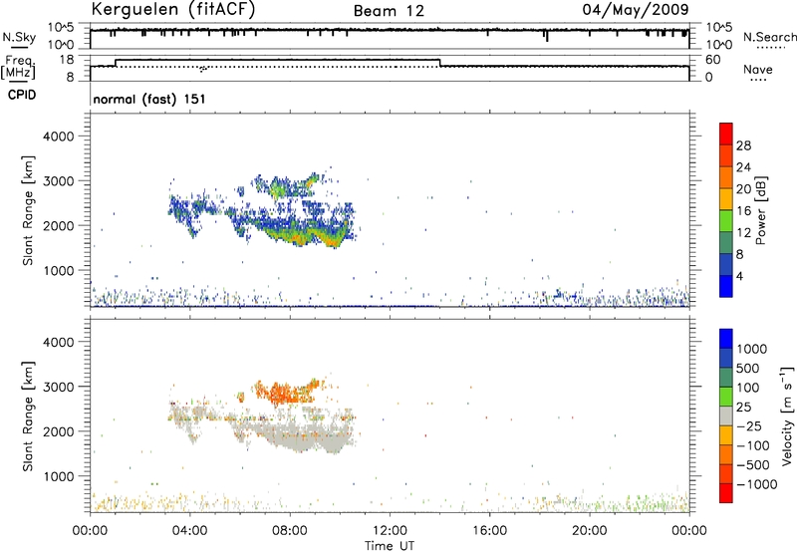Click the Power [dB] colorbar label

(x=761, y=210)
